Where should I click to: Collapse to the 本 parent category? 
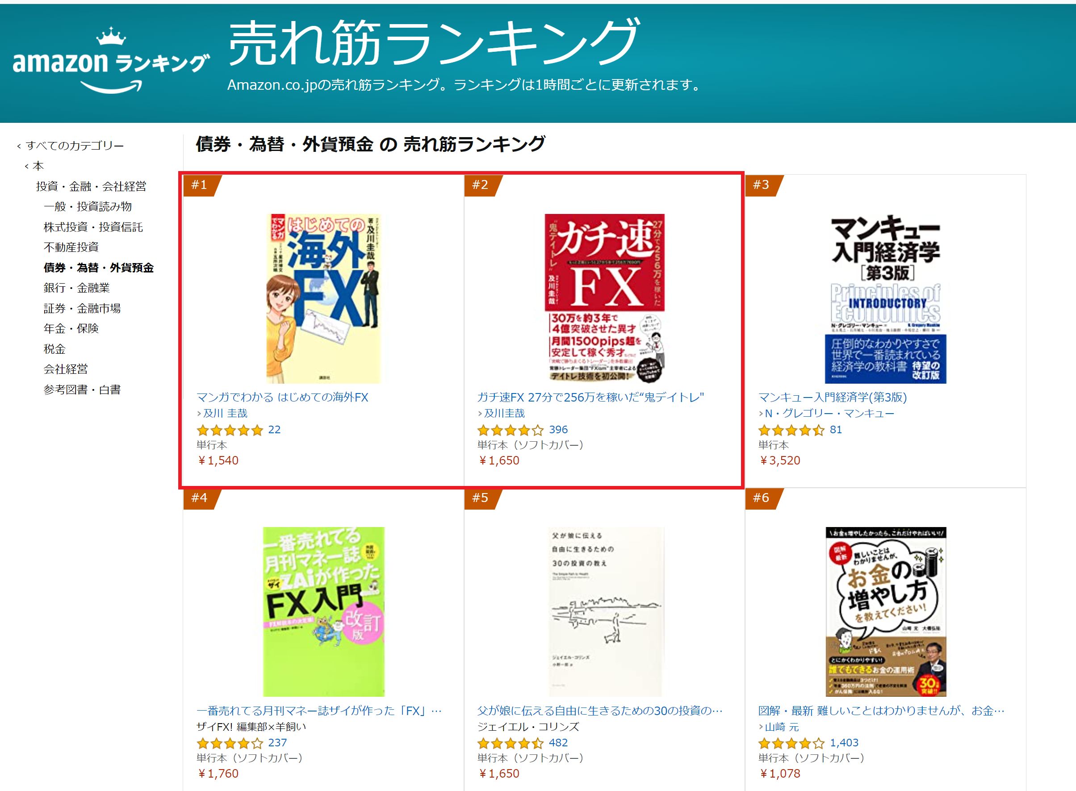pos(34,166)
